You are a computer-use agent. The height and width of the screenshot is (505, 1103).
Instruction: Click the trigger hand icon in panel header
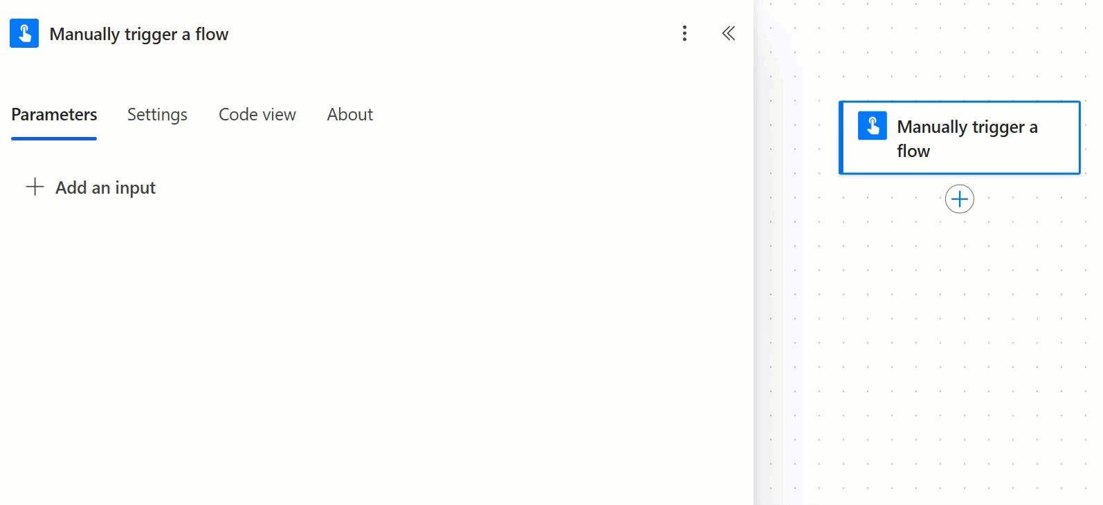(x=24, y=33)
